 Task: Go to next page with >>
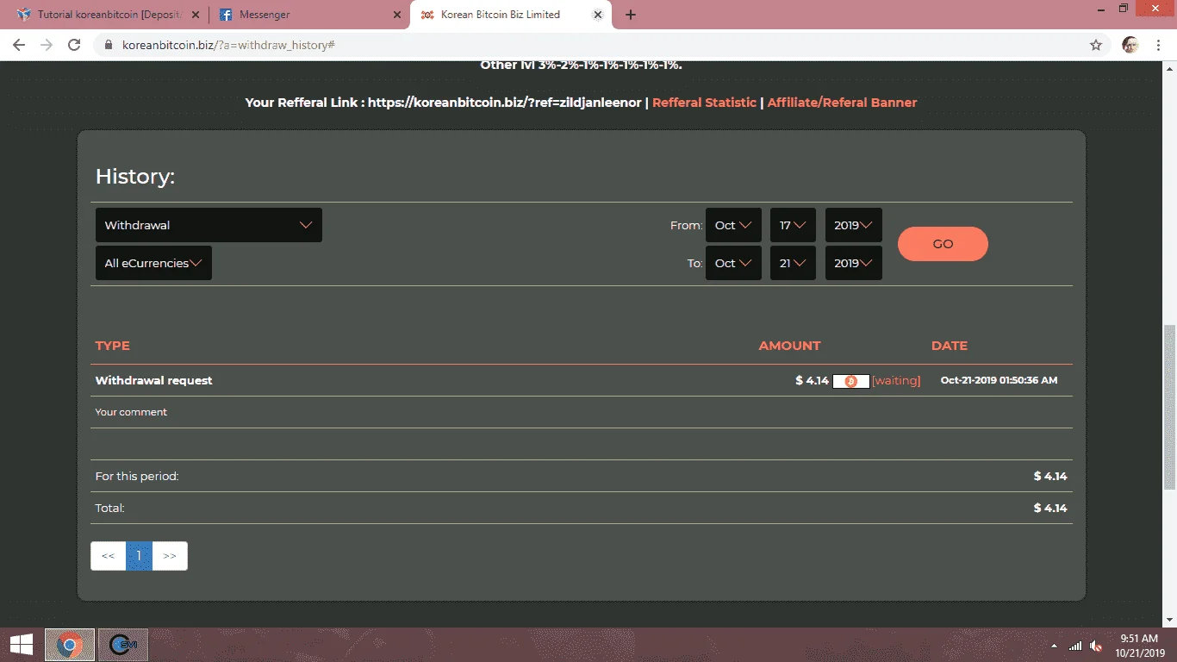click(x=170, y=556)
